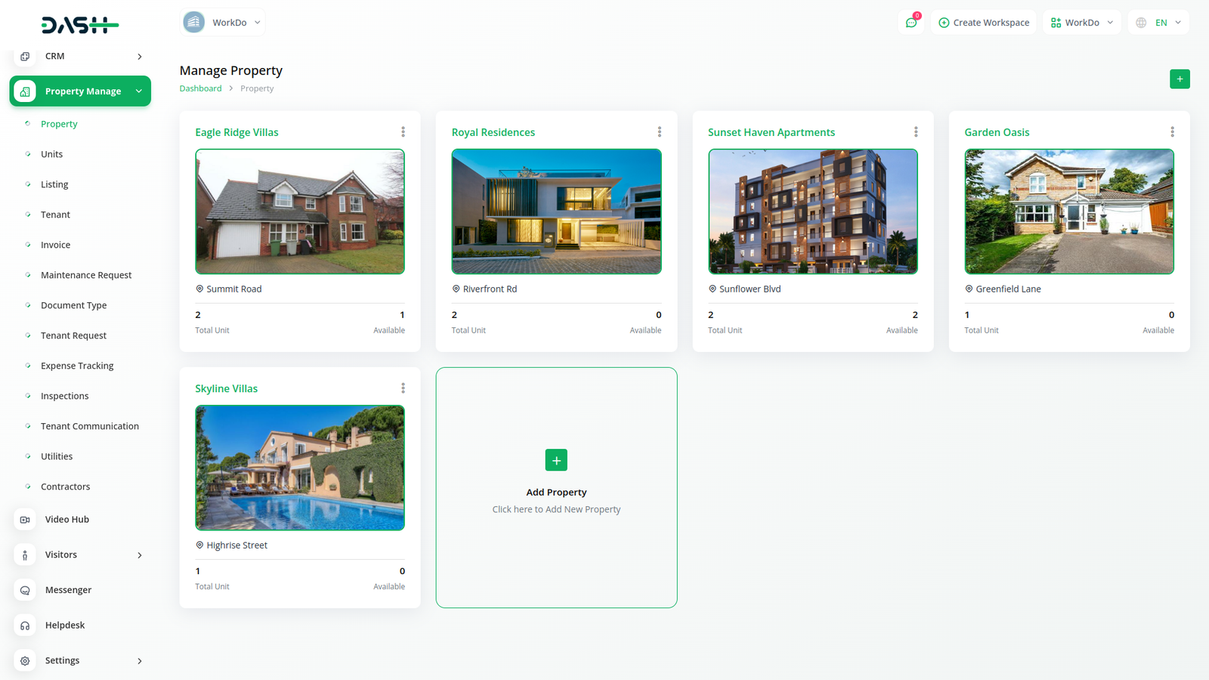Open three-dot menu for Royal Residences
This screenshot has width=1209, height=680.
pos(659,132)
